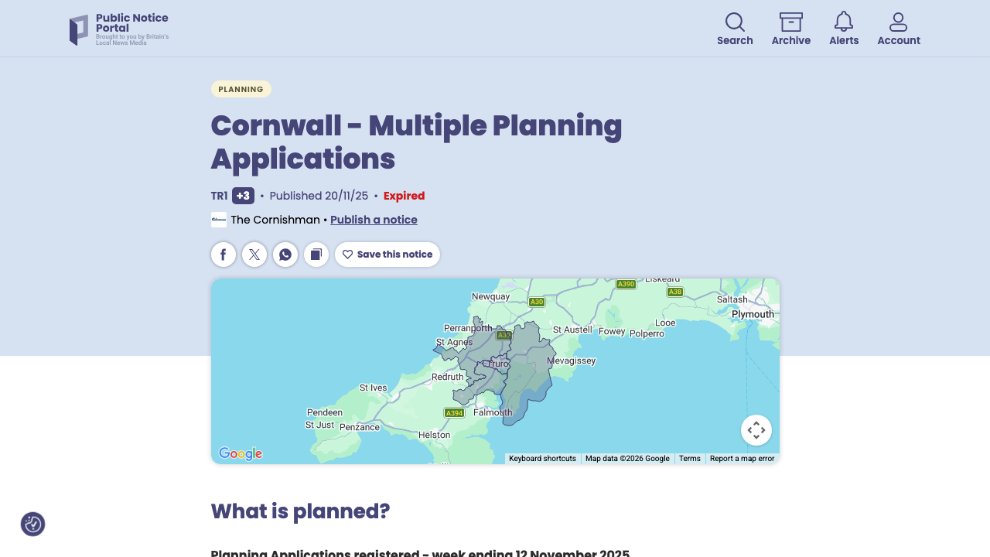
Task: Toggle Save this notice
Action: (x=387, y=254)
